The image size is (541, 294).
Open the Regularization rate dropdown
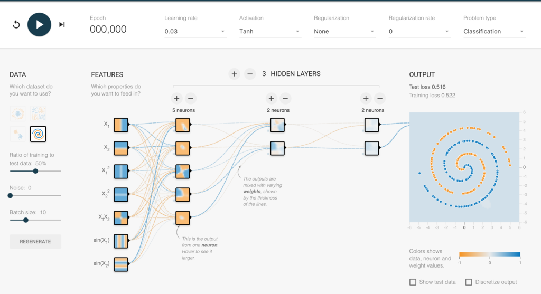click(x=419, y=31)
